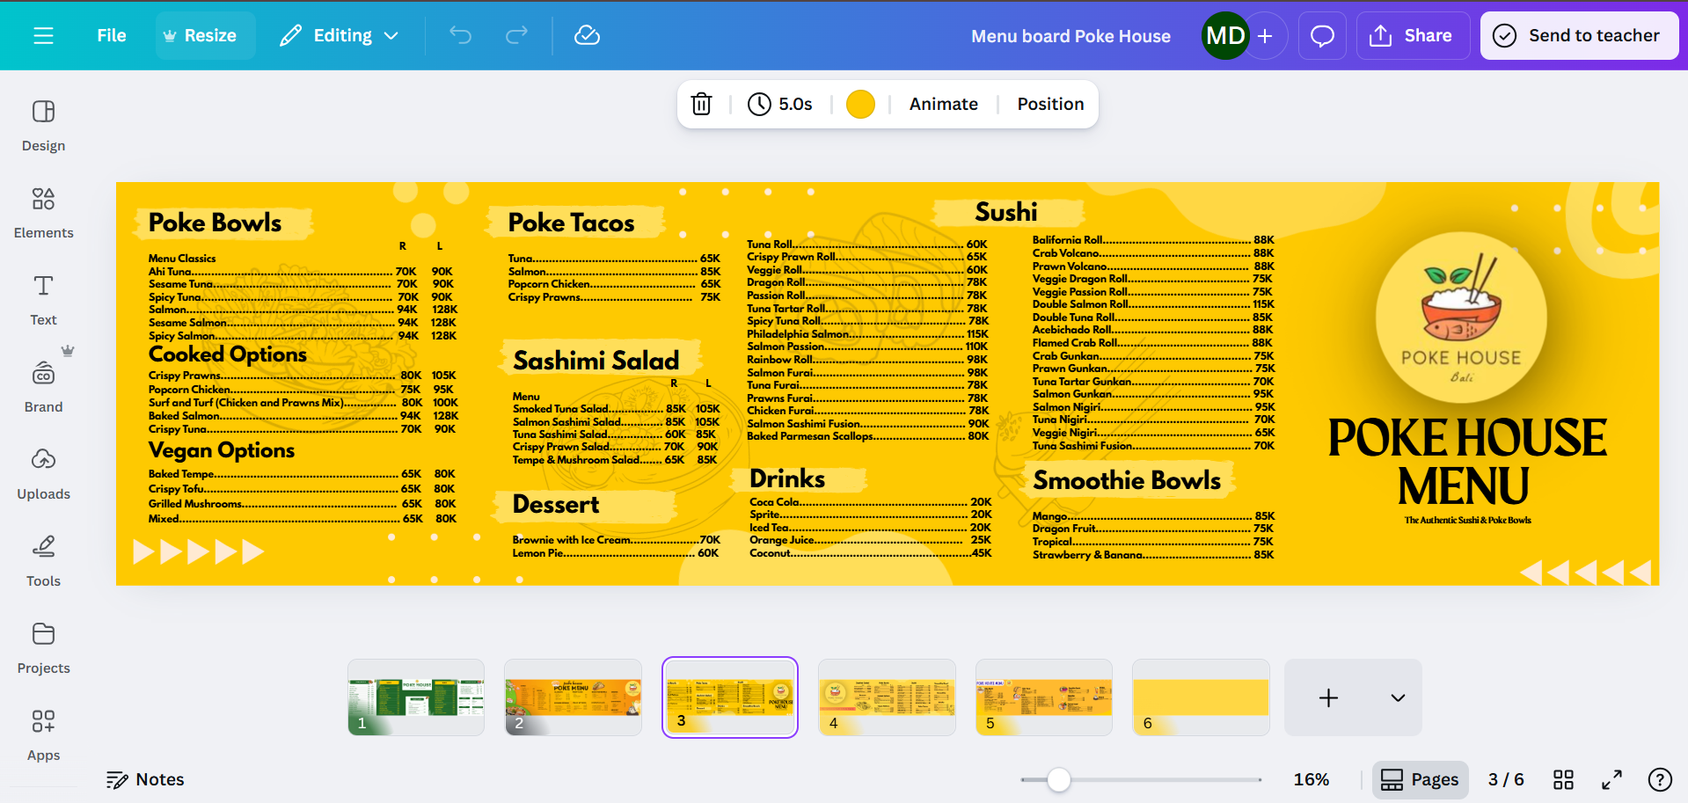This screenshot has width=1688, height=803.
Task: Click the Animate button
Action: 943,104
